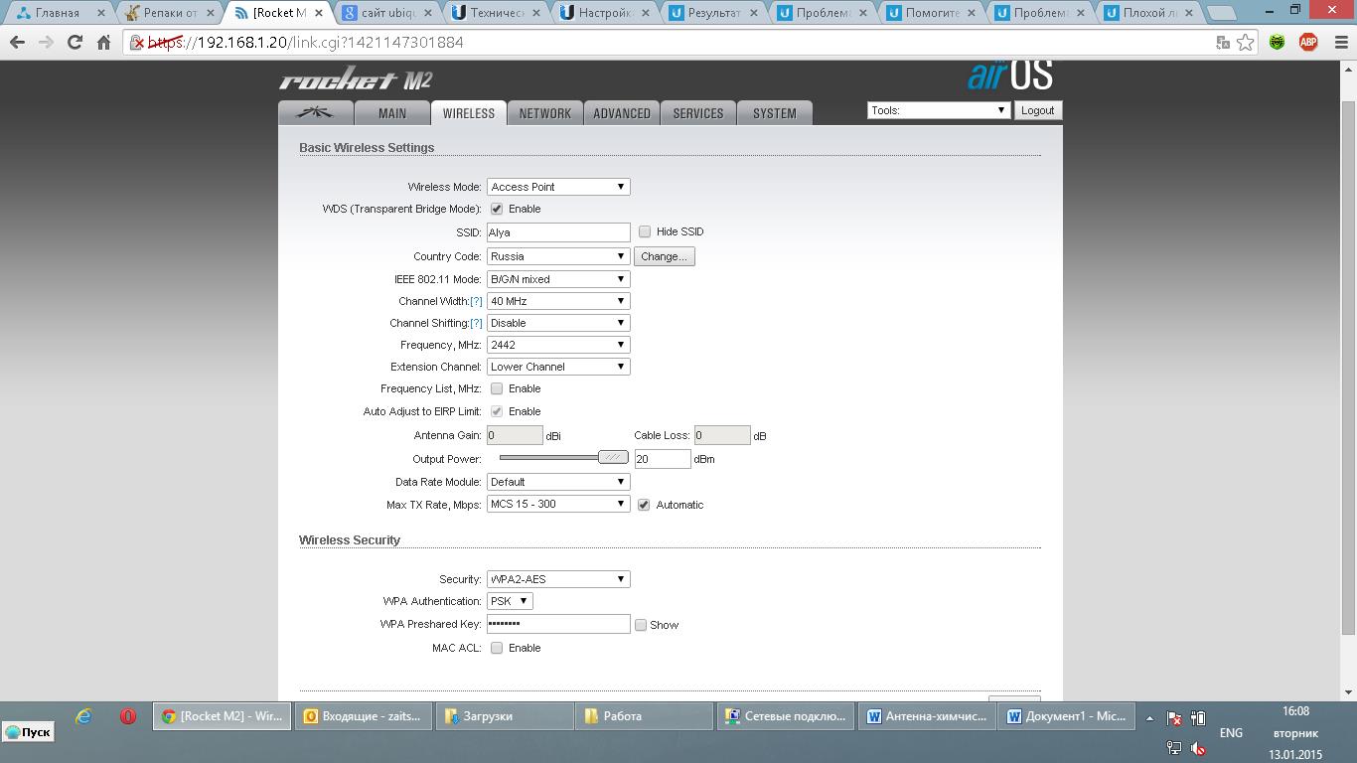Switch to Сетевые подключения taskbar window
Viewport: 1357px width, 763px height.
click(x=786, y=715)
